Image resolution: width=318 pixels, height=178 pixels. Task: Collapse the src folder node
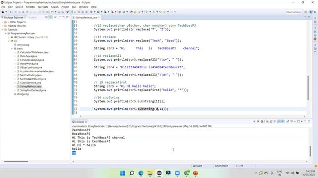(x=9, y=41)
